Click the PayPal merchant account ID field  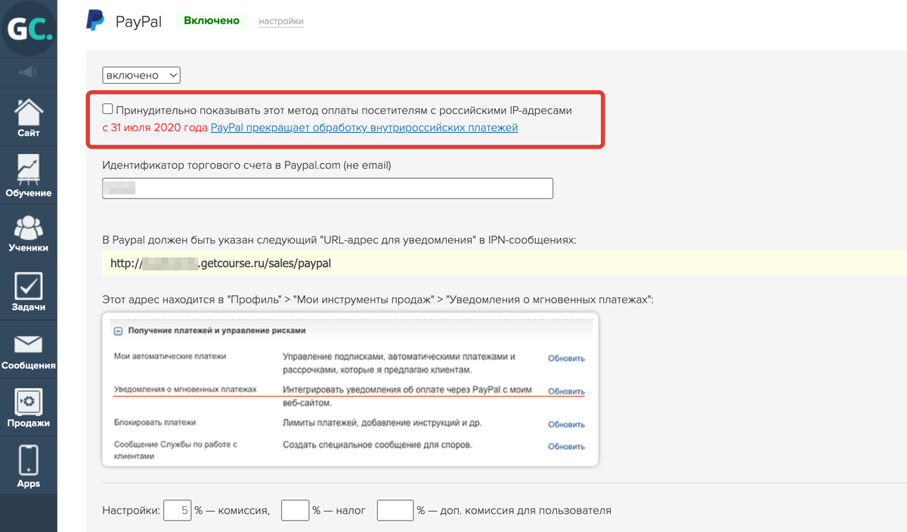(x=327, y=188)
